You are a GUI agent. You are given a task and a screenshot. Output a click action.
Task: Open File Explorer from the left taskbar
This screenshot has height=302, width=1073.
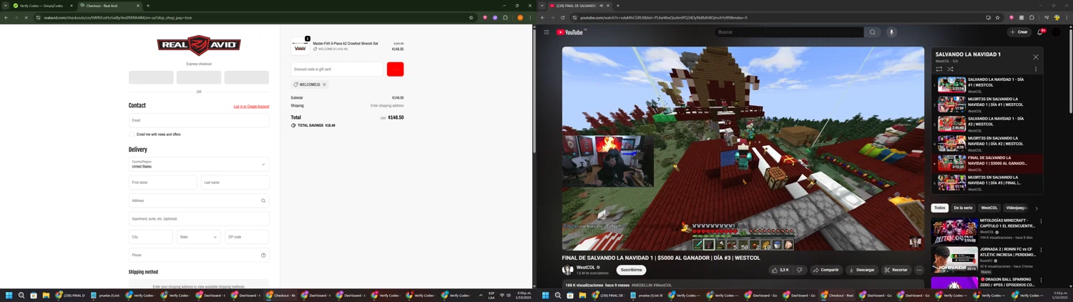(46, 295)
